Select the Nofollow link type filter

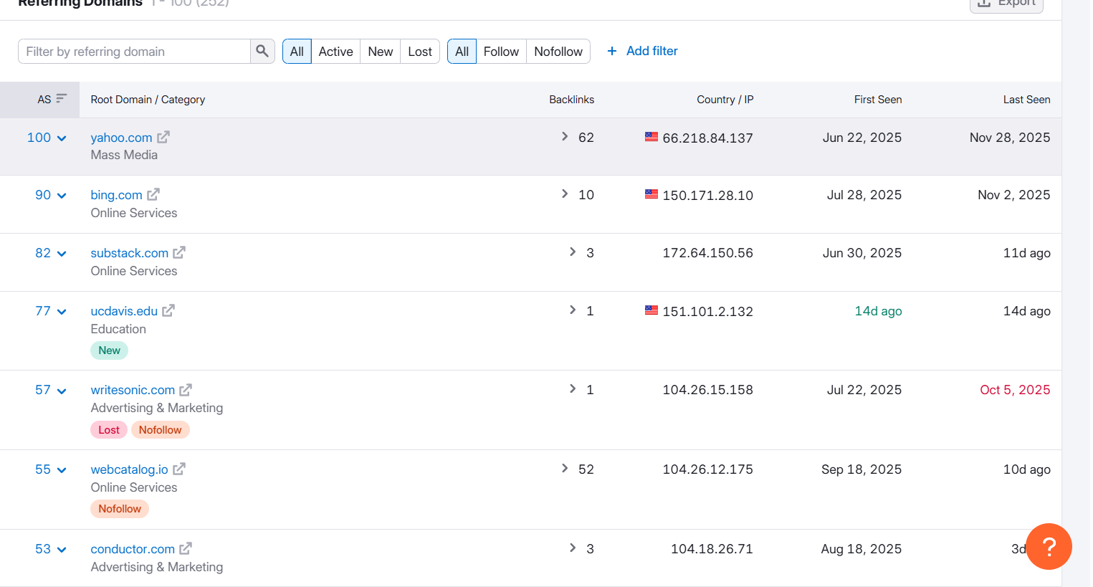[558, 51]
